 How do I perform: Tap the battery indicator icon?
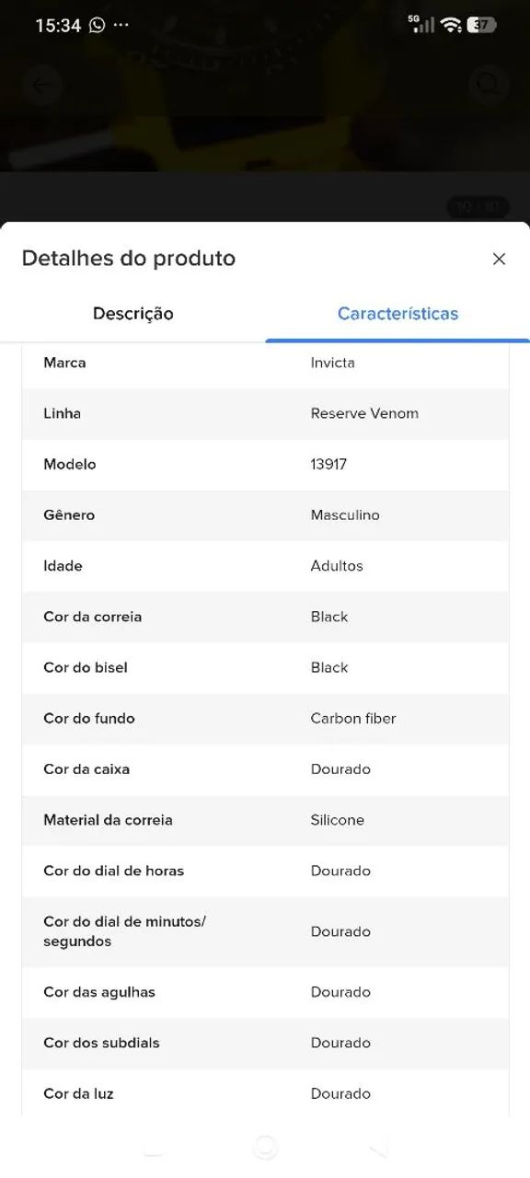[481, 25]
